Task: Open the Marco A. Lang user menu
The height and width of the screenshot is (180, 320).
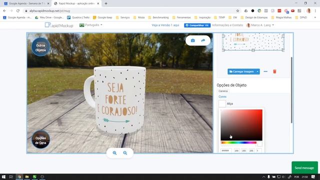Action: coord(260,25)
